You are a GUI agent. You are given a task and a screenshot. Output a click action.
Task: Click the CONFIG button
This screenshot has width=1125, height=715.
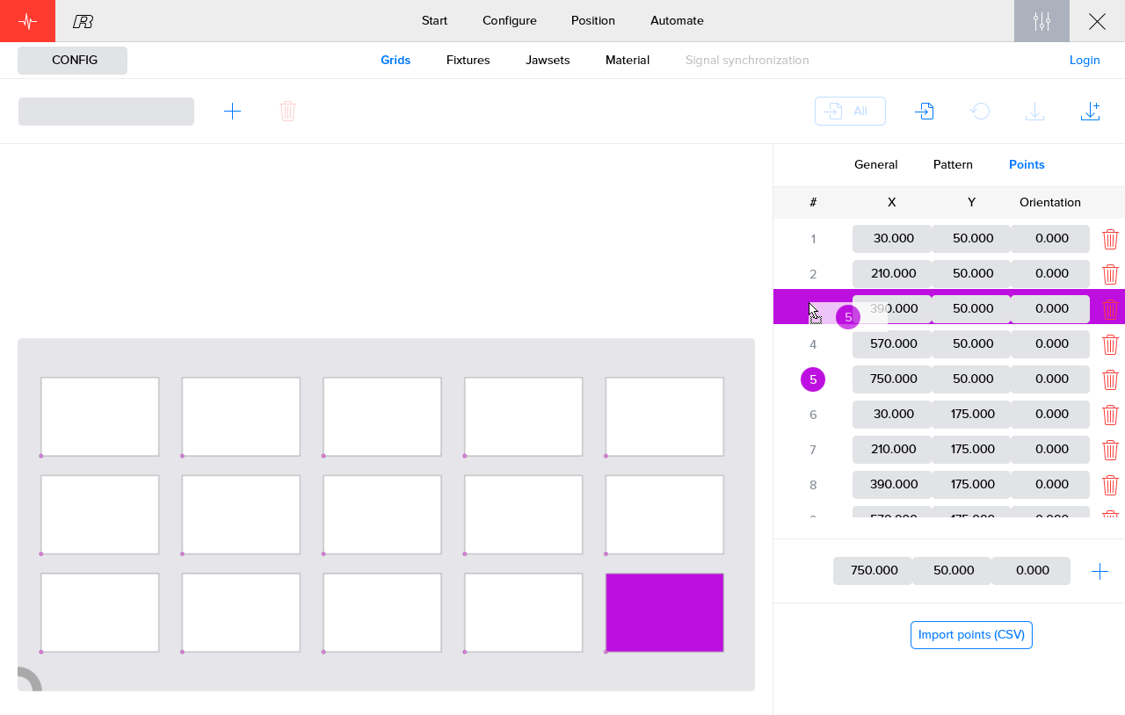pyautogui.click(x=73, y=61)
